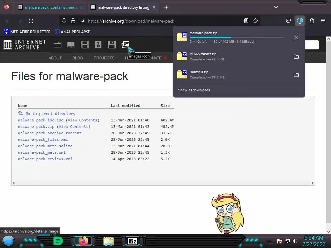Click the browser forward arrow
The height and width of the screenshot is (248, 331).
(19, 21)
